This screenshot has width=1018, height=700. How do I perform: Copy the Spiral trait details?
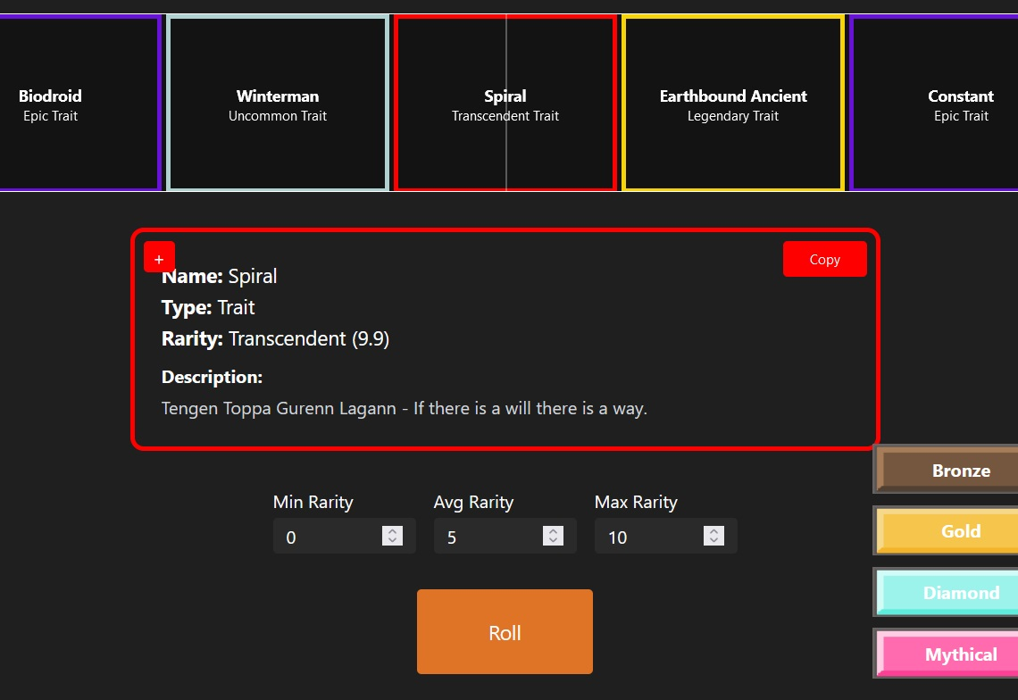pyautogui.click(x=824, y=259)
